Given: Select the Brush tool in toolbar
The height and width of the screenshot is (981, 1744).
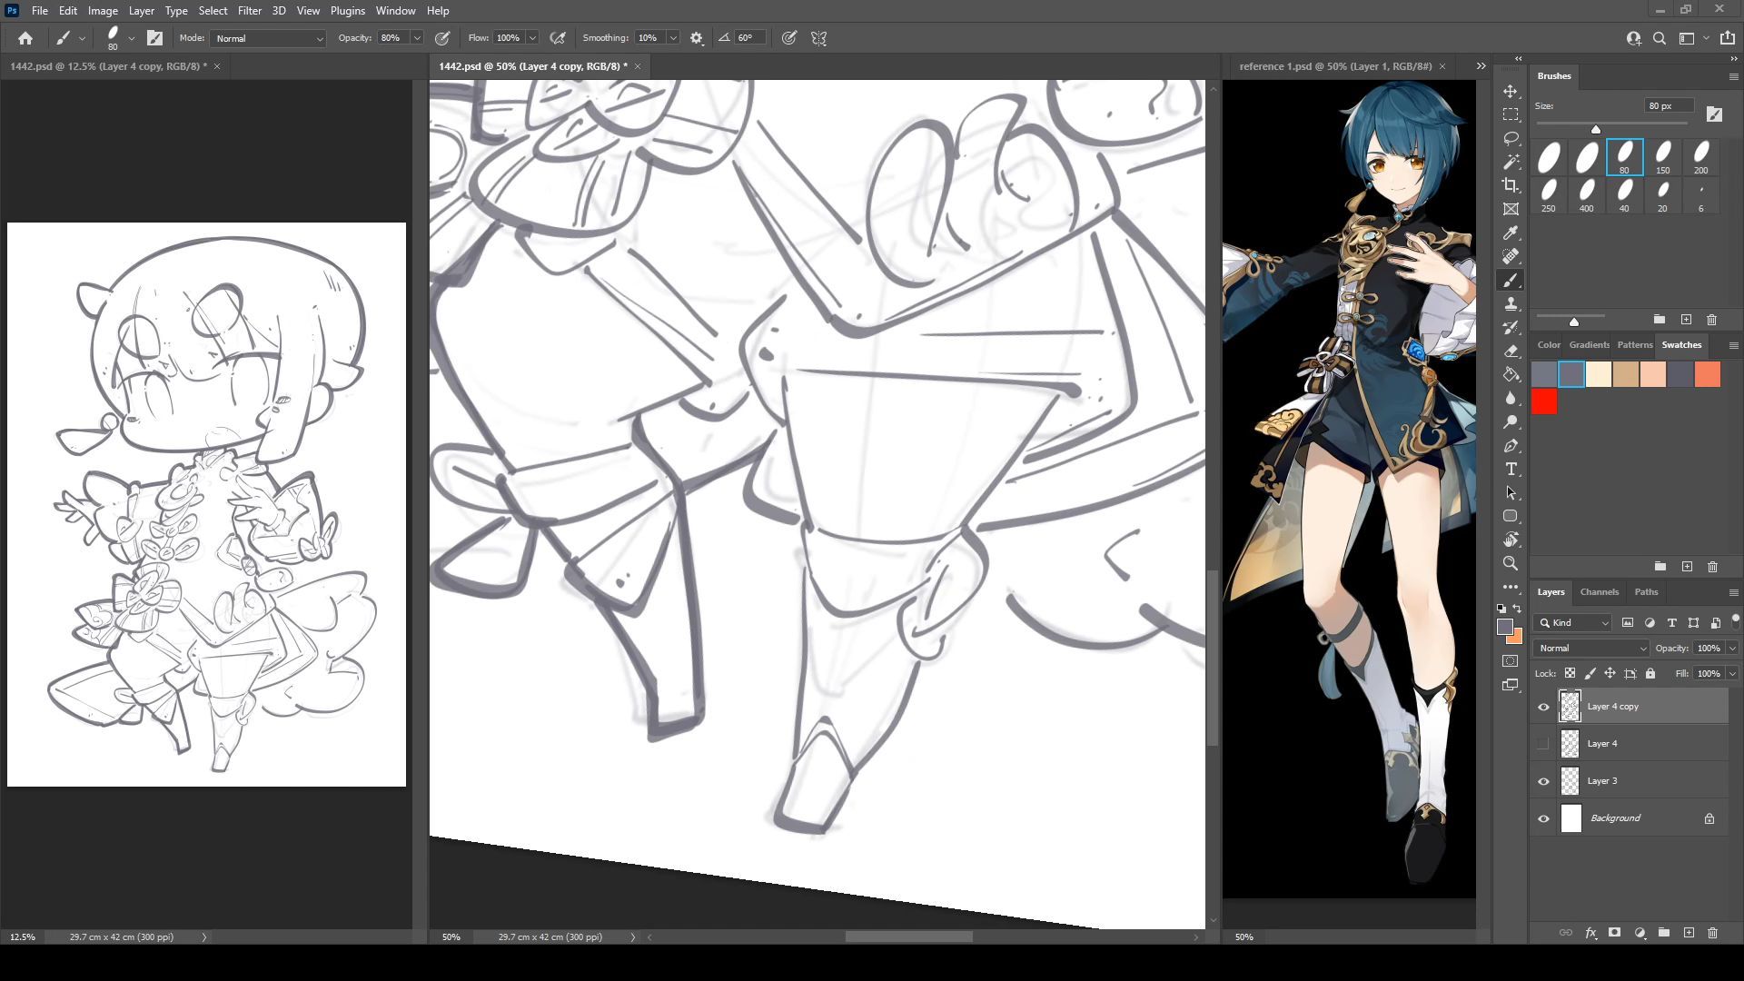Looking at the screenshot, I should [1511, 281].
